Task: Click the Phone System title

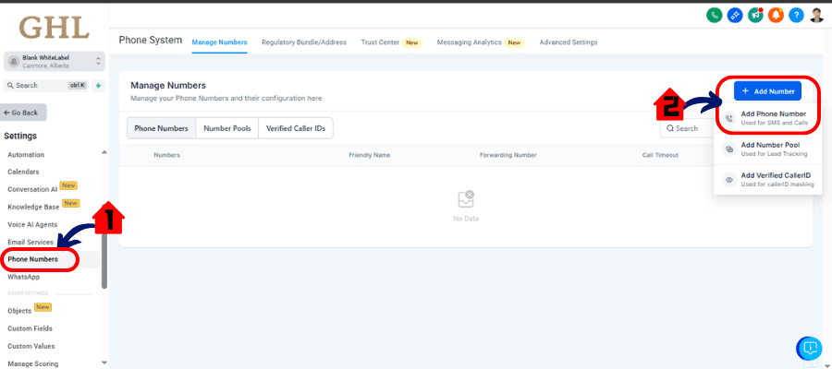Action: 150,41
